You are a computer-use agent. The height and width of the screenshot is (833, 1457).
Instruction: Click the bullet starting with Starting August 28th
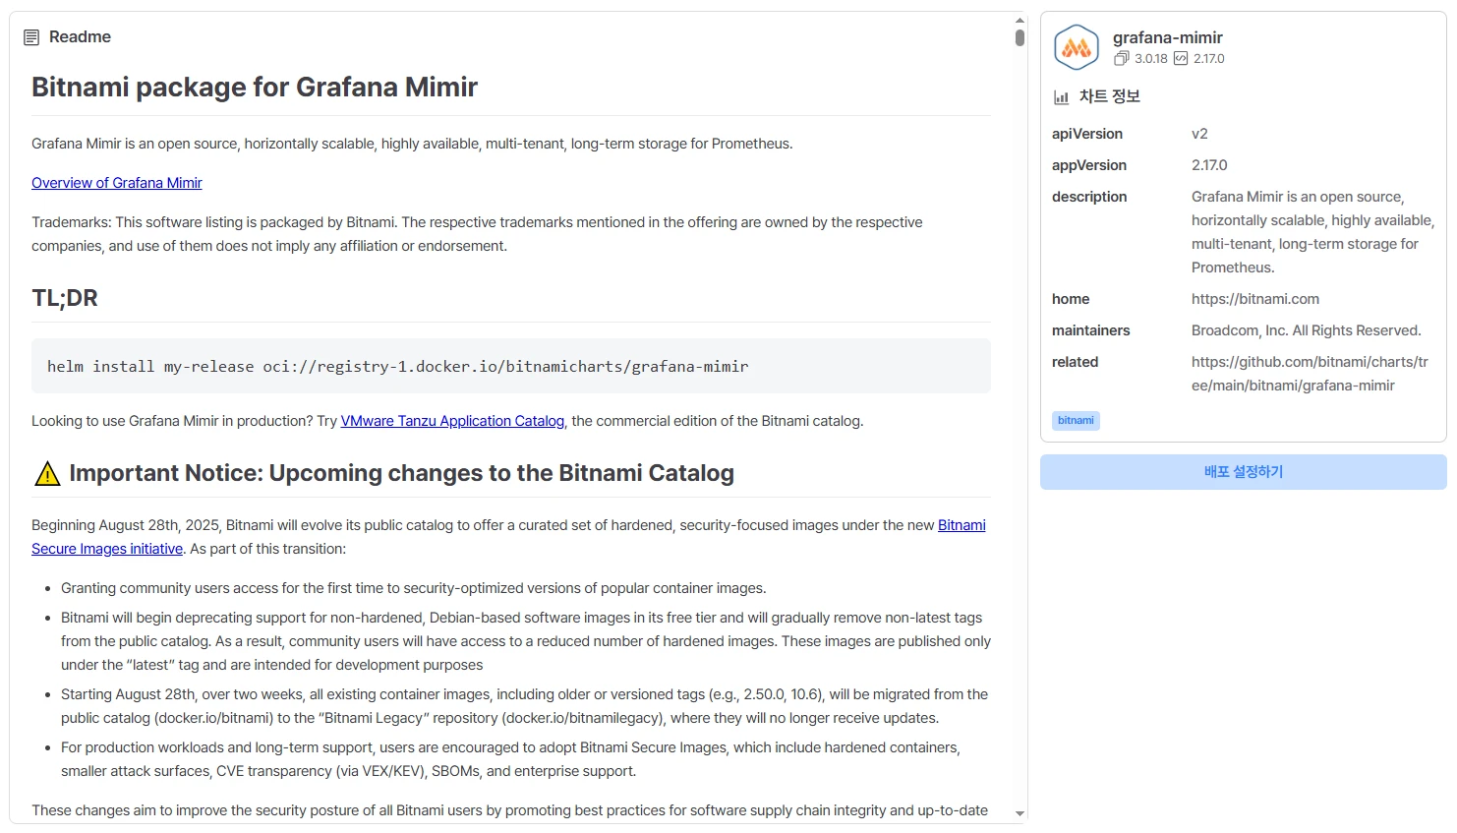(524, 706)
